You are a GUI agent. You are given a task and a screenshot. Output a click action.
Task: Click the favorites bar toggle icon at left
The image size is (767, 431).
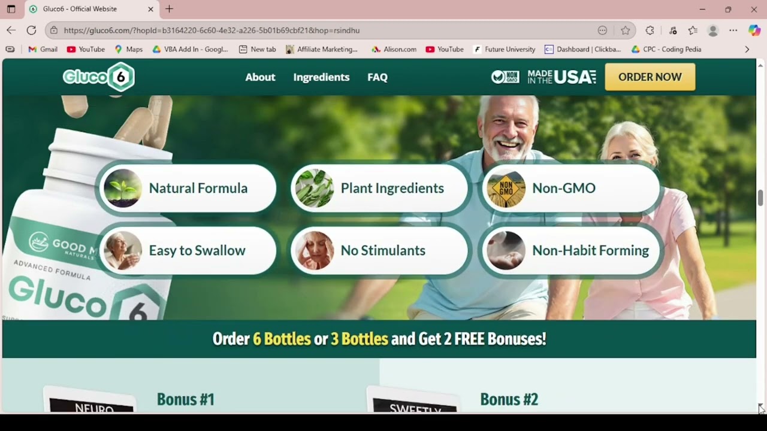tap(10, 49)
